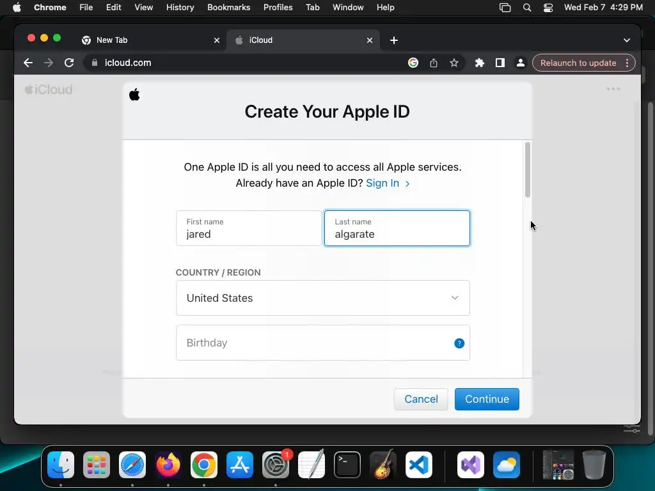655x491 pixels.
Task: Click the Google icon in address bar
Action: [413, 63]
